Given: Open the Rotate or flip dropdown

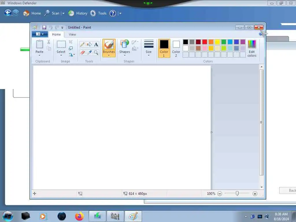Looking at the screenshot, I should click(x=72, y=55).
